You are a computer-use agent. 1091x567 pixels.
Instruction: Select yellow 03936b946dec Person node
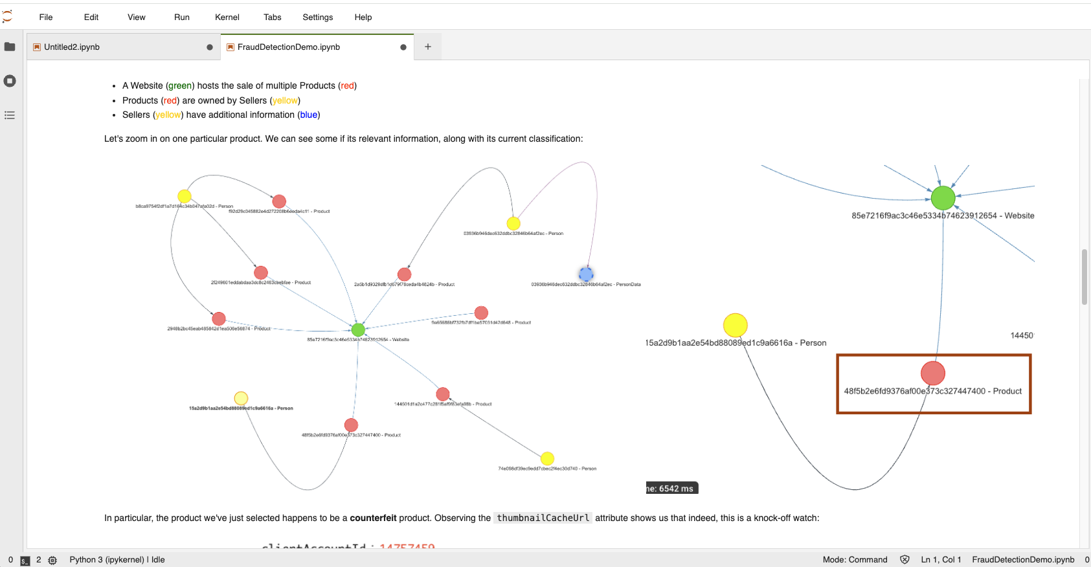[513, 223]
